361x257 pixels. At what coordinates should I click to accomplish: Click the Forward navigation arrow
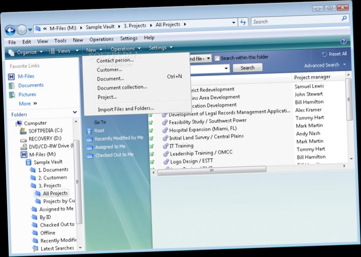[22, 30]
